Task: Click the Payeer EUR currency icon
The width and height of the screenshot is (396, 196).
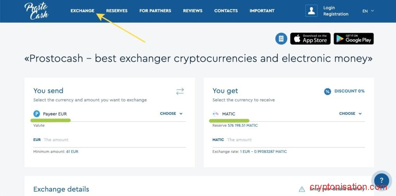Action: 37,114
